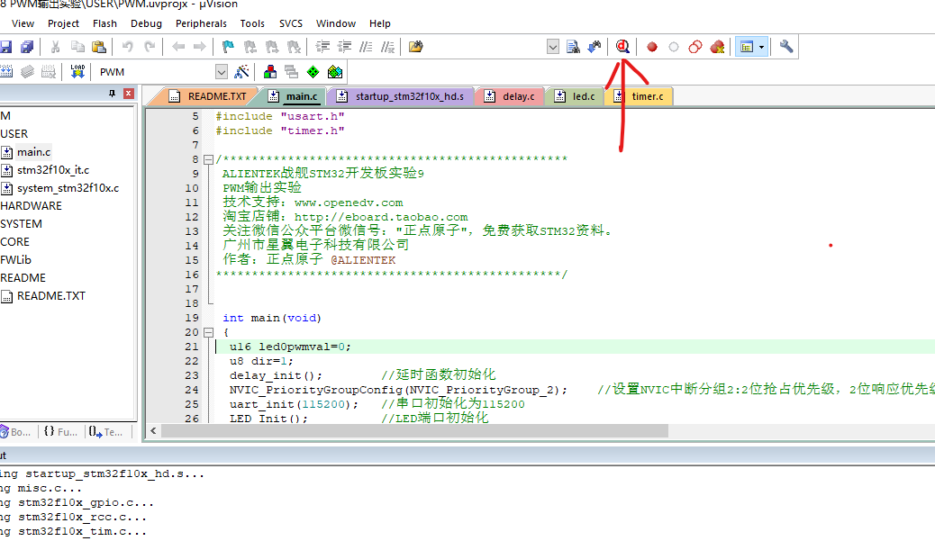Click the Find text document icon
The height and width of the screenshot is (541, 935).
pyautogui.click(x=573, y=47)
